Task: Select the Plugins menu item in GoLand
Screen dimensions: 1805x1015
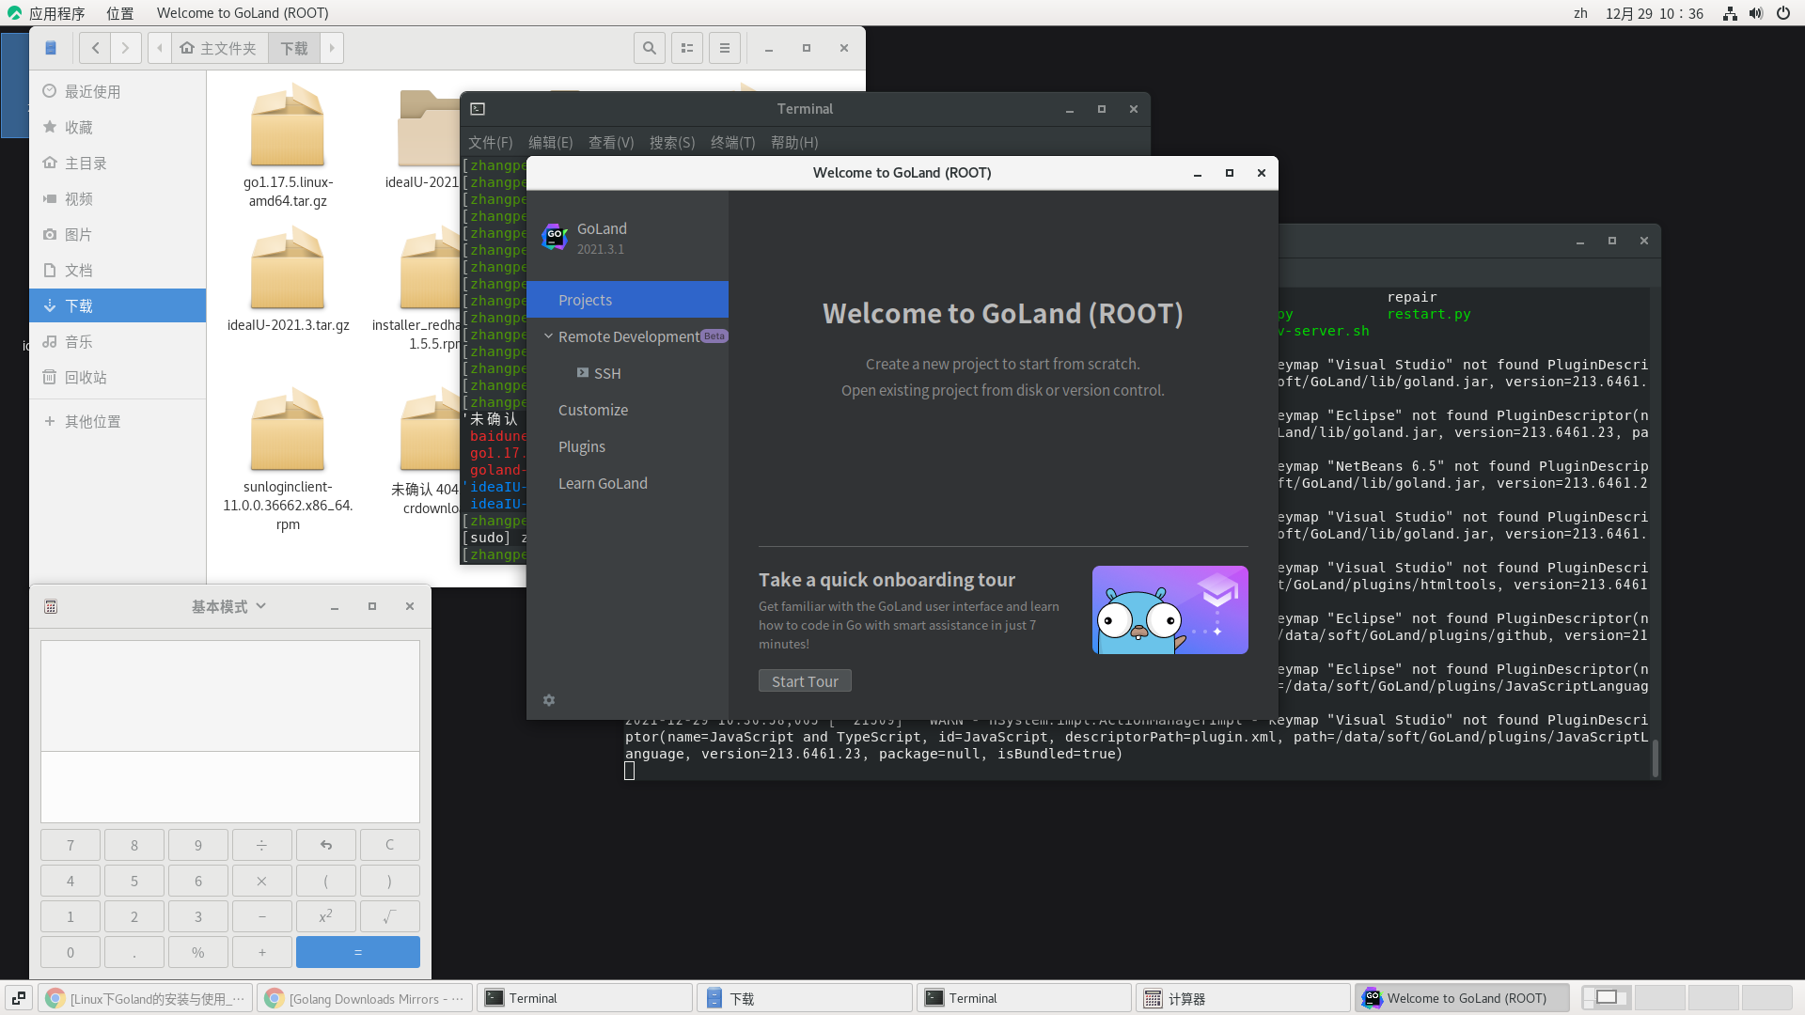Action: pos(583,446)
